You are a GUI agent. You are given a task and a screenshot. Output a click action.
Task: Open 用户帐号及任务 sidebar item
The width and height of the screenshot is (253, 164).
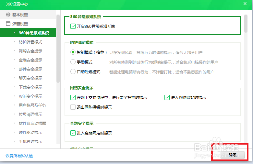[32, 105]
